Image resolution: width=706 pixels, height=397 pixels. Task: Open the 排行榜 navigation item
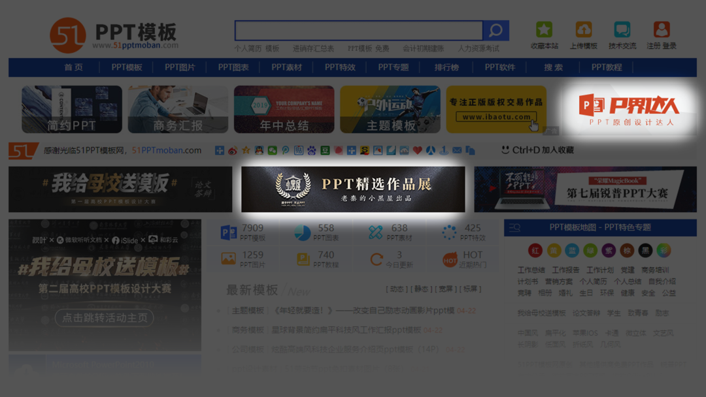[x=446, y=67]
